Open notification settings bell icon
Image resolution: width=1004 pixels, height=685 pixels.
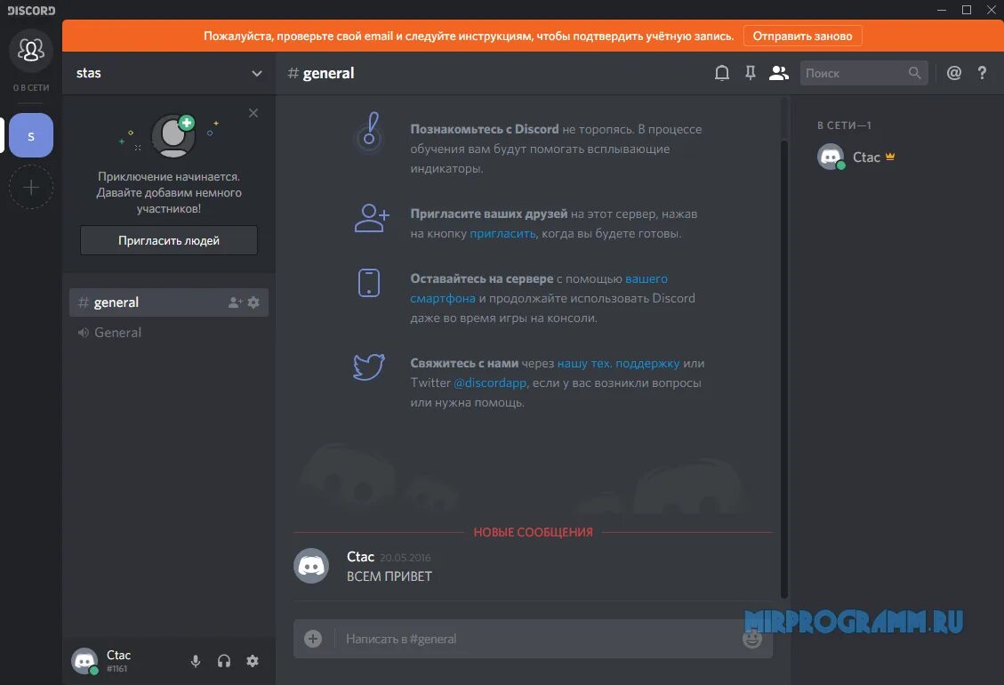[x=722, y=73]
